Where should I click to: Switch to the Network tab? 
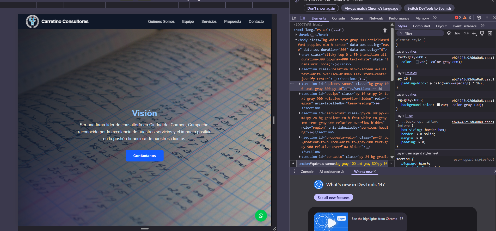[376, 18]
